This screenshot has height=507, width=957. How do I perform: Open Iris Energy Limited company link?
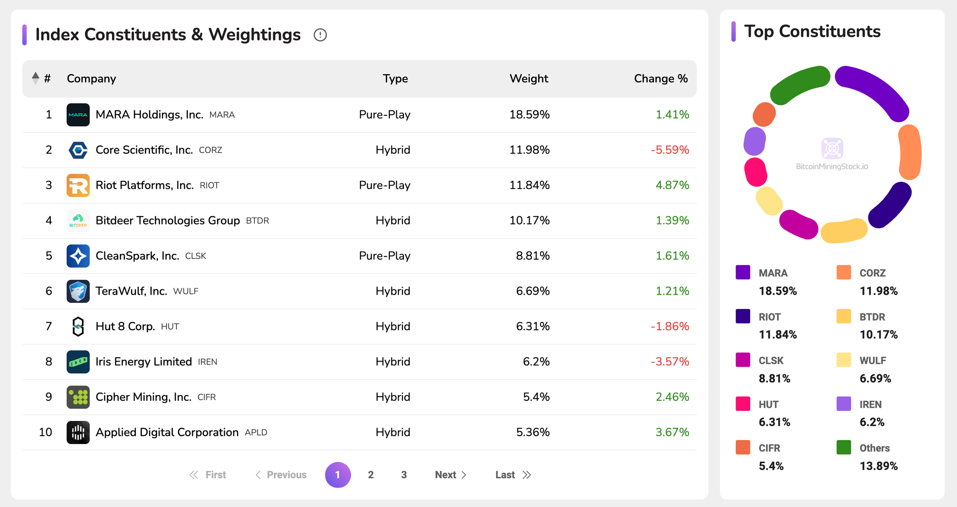144,362
